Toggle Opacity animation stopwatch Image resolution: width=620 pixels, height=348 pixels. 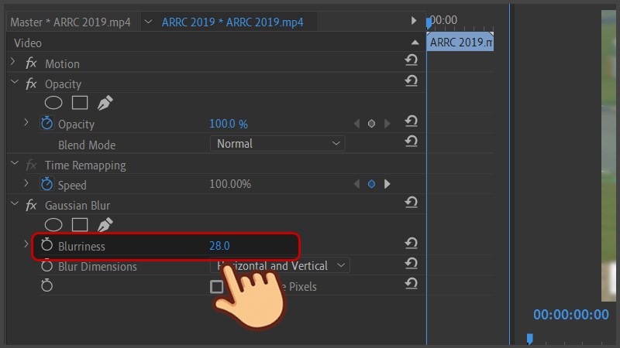pyautogui.click(x=46, y=123)
